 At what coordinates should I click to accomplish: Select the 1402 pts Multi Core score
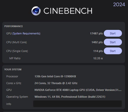(97, 42)
